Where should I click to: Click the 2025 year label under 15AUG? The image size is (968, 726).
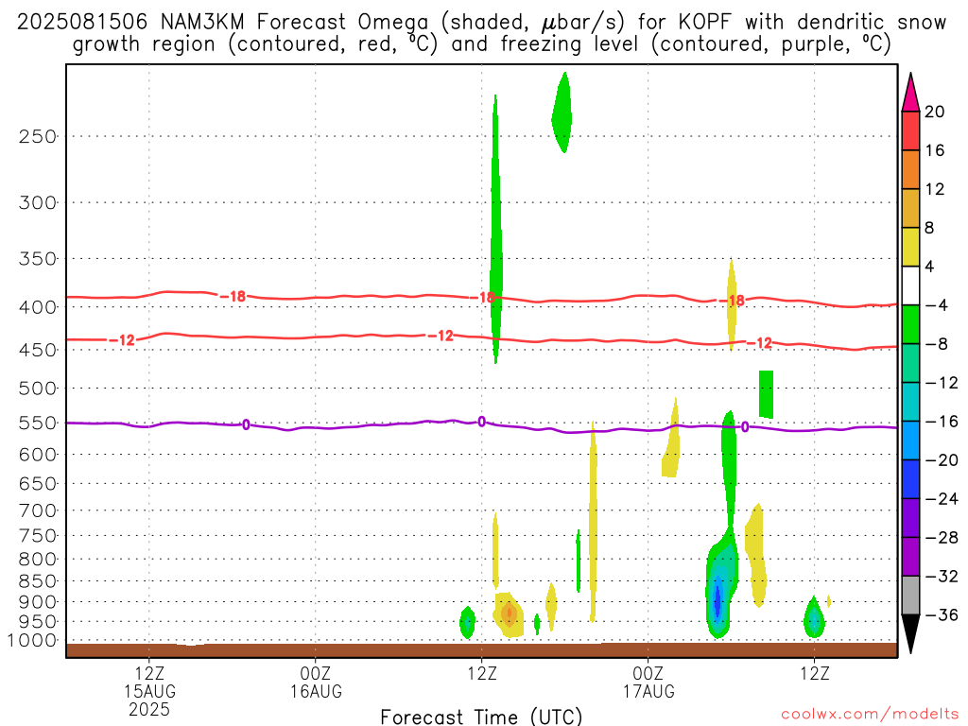(149, 709)
